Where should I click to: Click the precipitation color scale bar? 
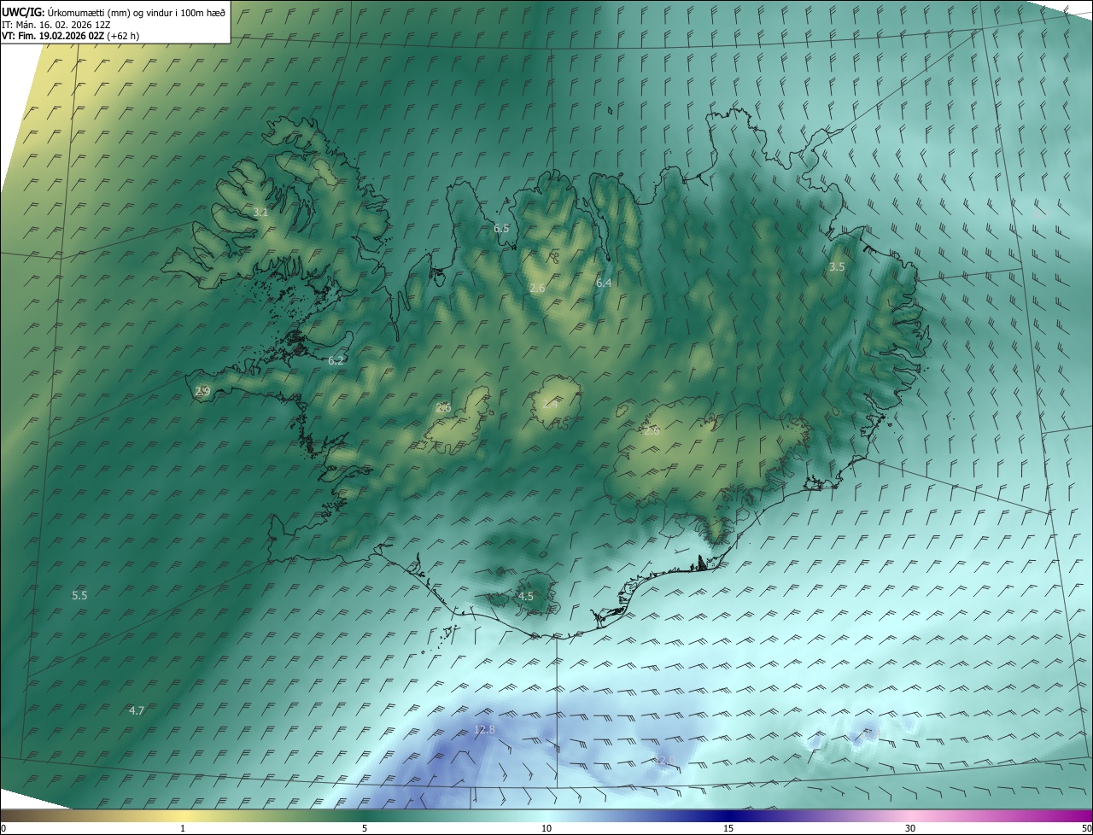click(546, 815)
